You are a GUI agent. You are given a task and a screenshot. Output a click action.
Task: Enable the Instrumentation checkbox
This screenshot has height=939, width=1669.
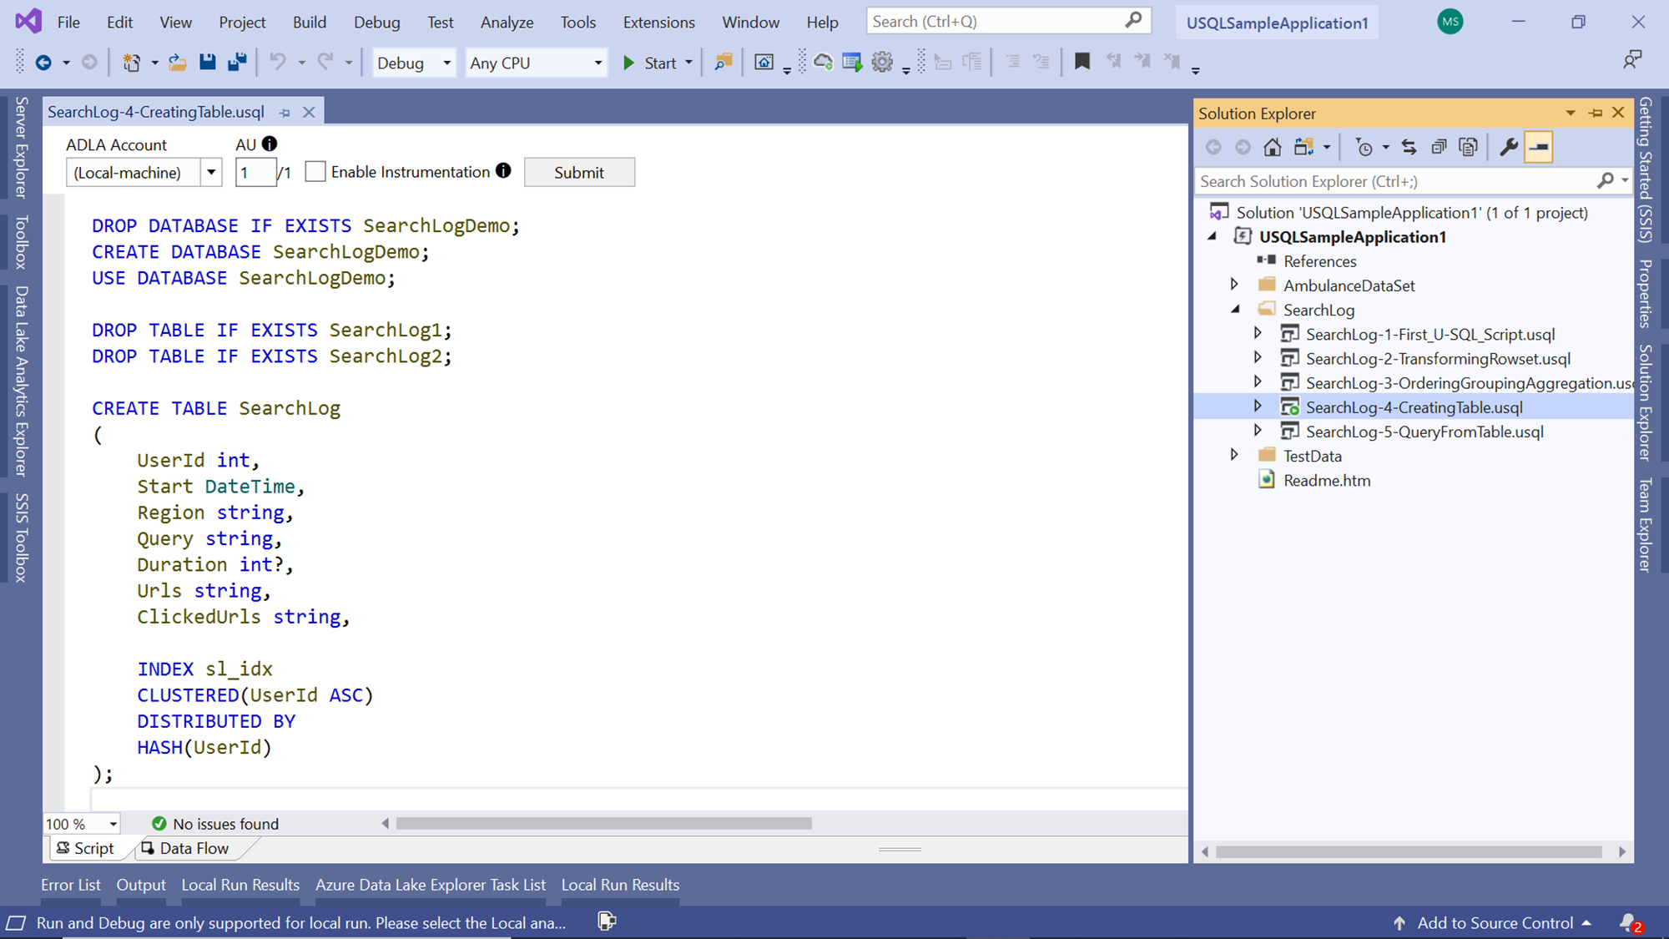click(x=315, y=172)
